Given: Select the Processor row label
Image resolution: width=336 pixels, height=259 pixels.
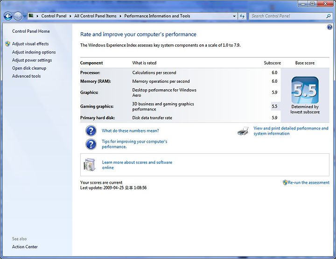Looking at the screenshot, I should click(x=90, y=73).
